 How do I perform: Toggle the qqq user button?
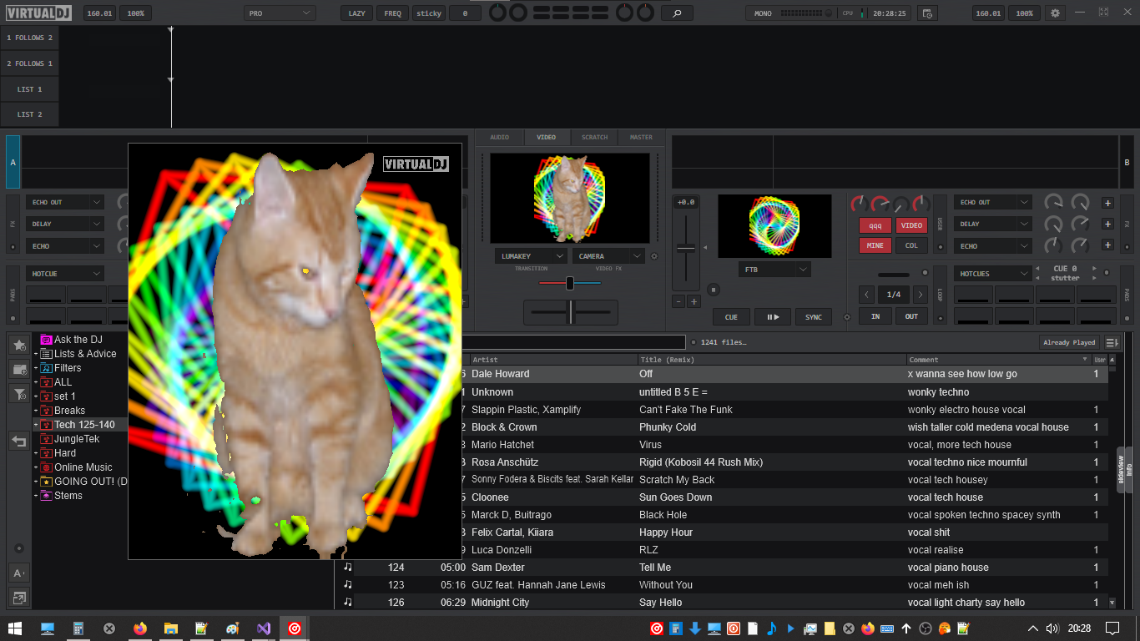point(875,225)
